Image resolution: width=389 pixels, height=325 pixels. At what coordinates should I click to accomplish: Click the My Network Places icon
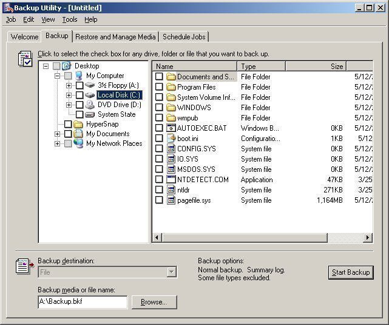point(78,143)
